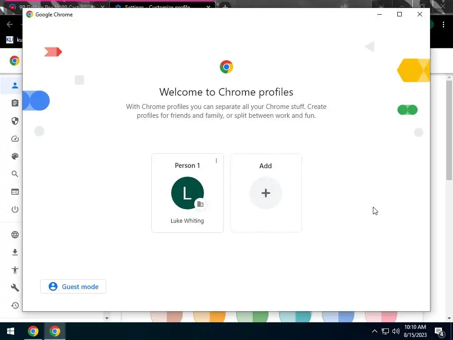The width and height of the screenshot is (453, 340).
Task: Click the work badge on Luke's avatar
Action: pyautogui.click(x=200, y=204)
